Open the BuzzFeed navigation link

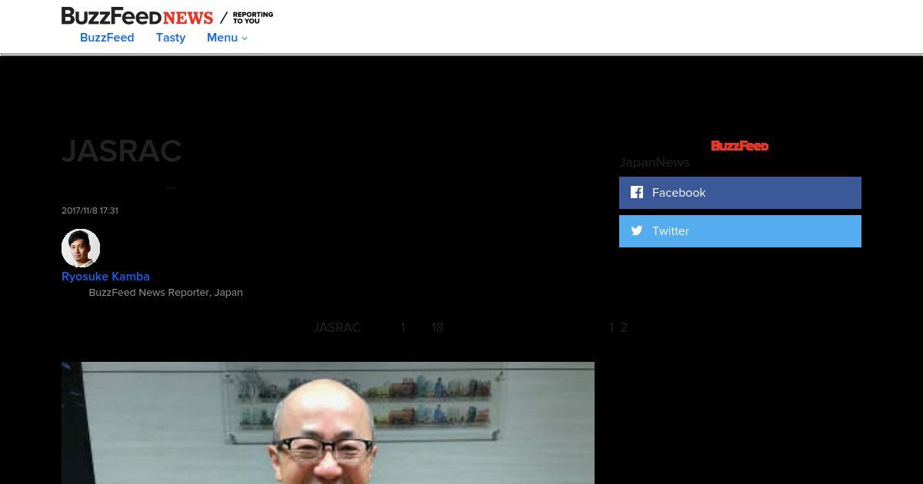[107, 38]
